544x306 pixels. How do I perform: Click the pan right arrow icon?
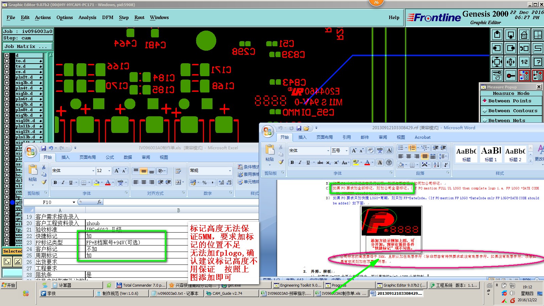click(511, 48)
